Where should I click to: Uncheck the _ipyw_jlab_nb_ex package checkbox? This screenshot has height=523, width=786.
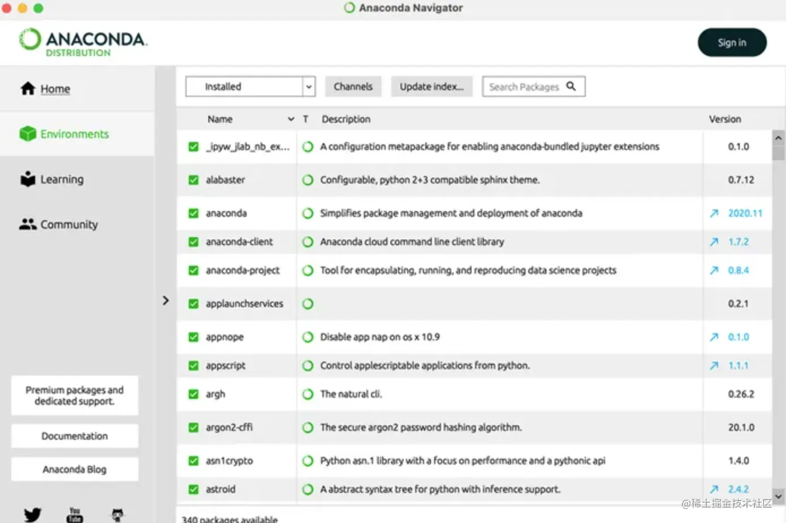tap(193, 147)
